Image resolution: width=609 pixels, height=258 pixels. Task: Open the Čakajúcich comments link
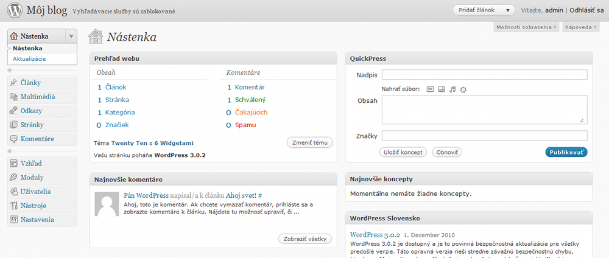(251, 112)
